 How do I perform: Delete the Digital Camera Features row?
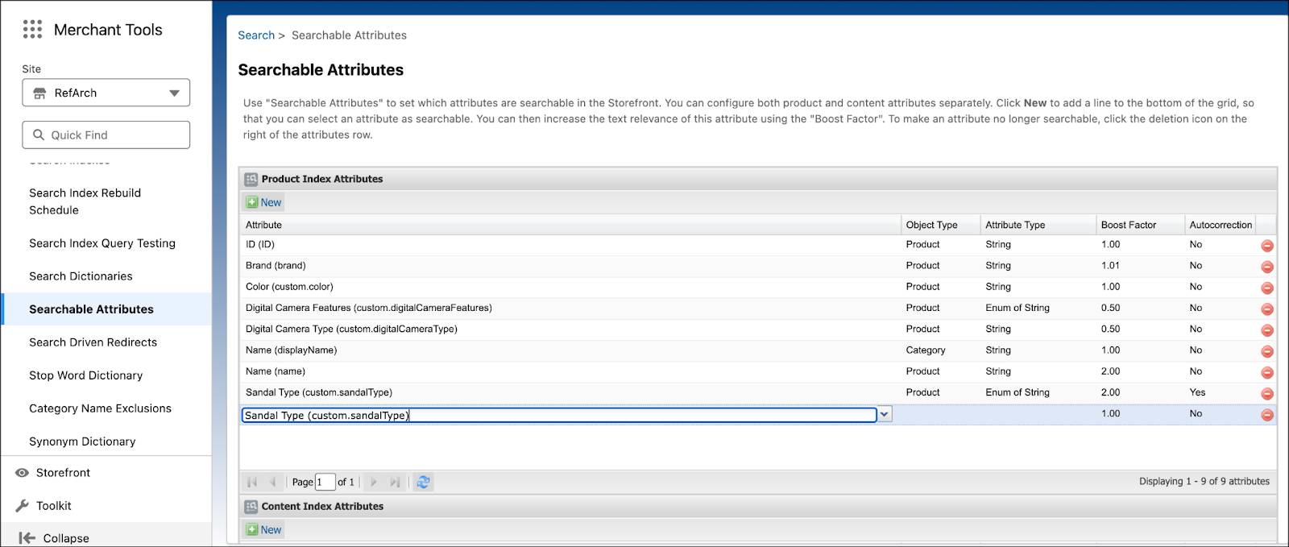pyautogui.click(x=1266, y=309)
